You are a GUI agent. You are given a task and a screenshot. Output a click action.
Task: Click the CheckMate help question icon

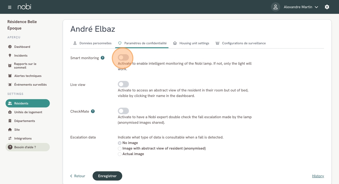[93, 111]
